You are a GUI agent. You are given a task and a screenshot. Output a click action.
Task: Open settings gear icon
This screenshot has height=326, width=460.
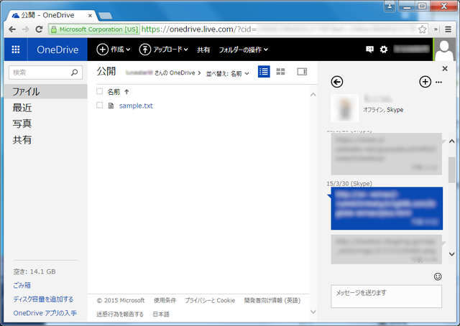coord(384,50)
